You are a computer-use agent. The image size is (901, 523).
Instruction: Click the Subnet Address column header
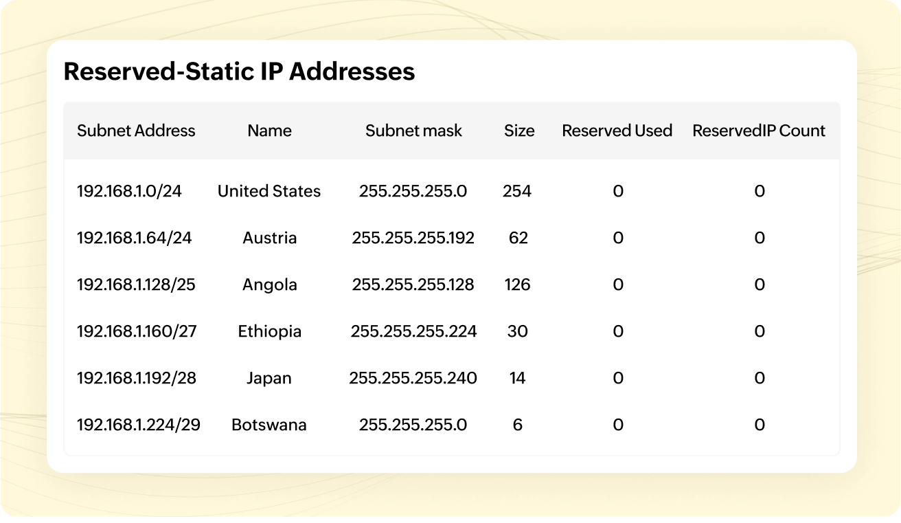pos(136,131)
